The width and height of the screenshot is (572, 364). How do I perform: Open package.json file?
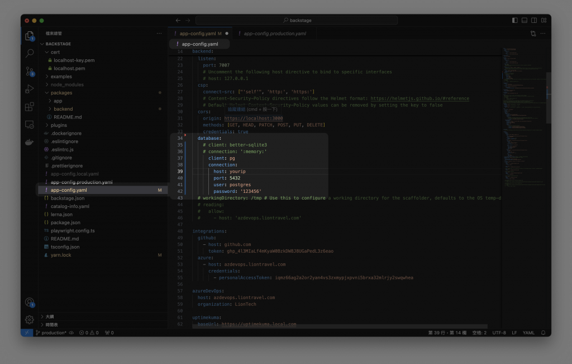coord(65,223)
